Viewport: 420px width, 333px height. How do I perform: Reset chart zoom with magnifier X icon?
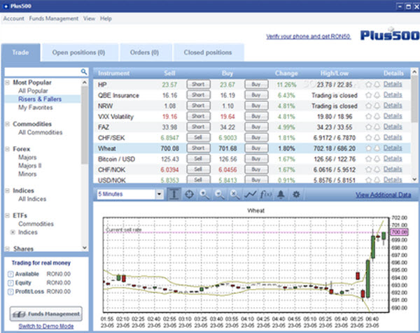[235, 194]
